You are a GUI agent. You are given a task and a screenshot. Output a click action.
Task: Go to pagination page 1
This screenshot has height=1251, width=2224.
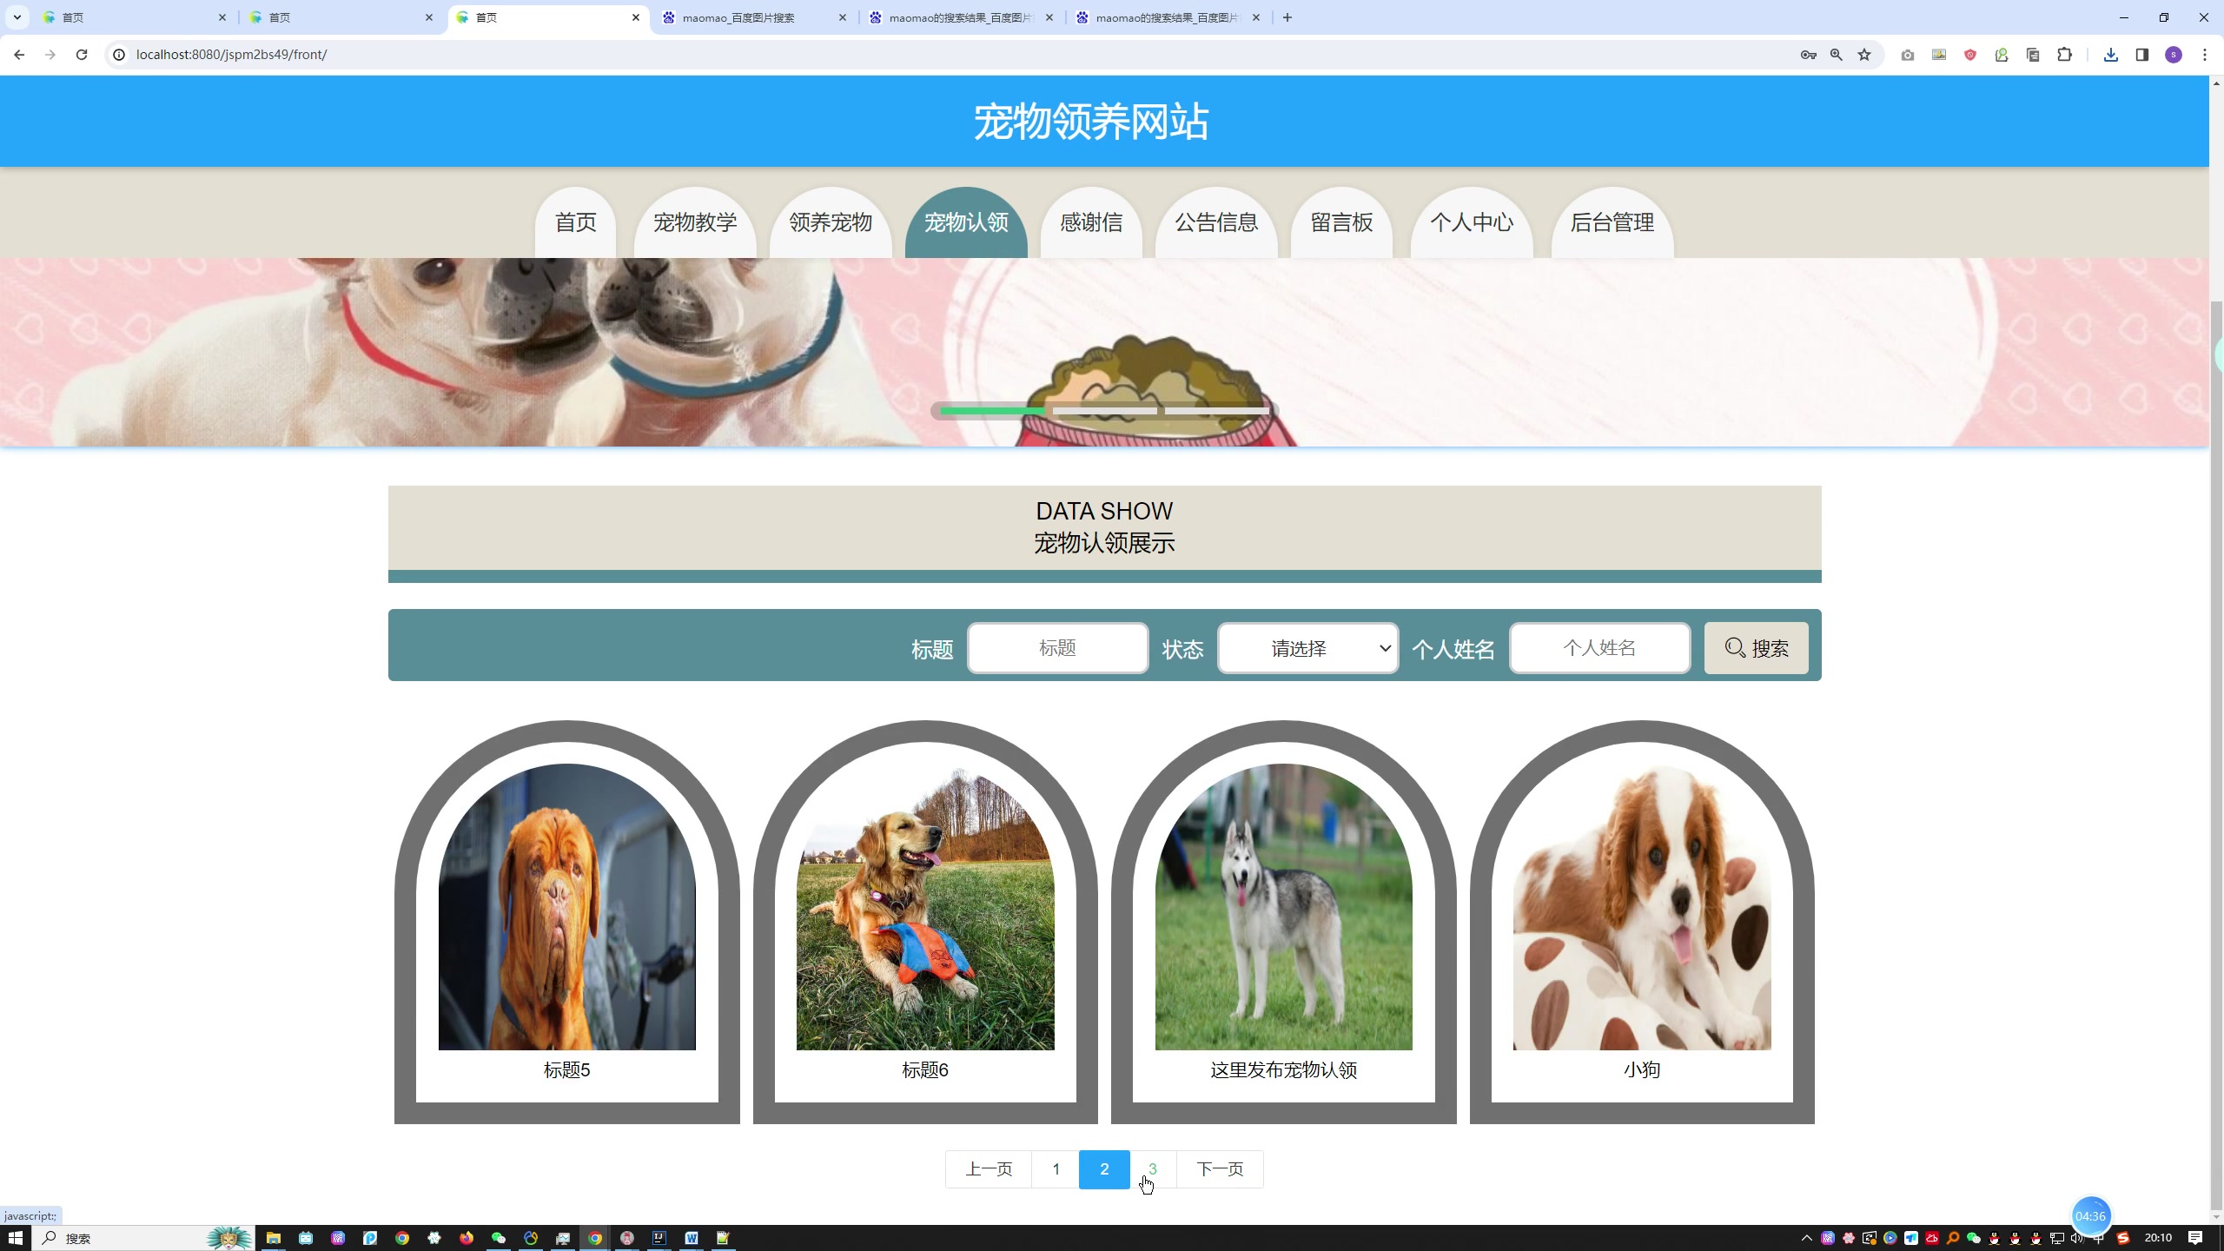[1056, 1169]
